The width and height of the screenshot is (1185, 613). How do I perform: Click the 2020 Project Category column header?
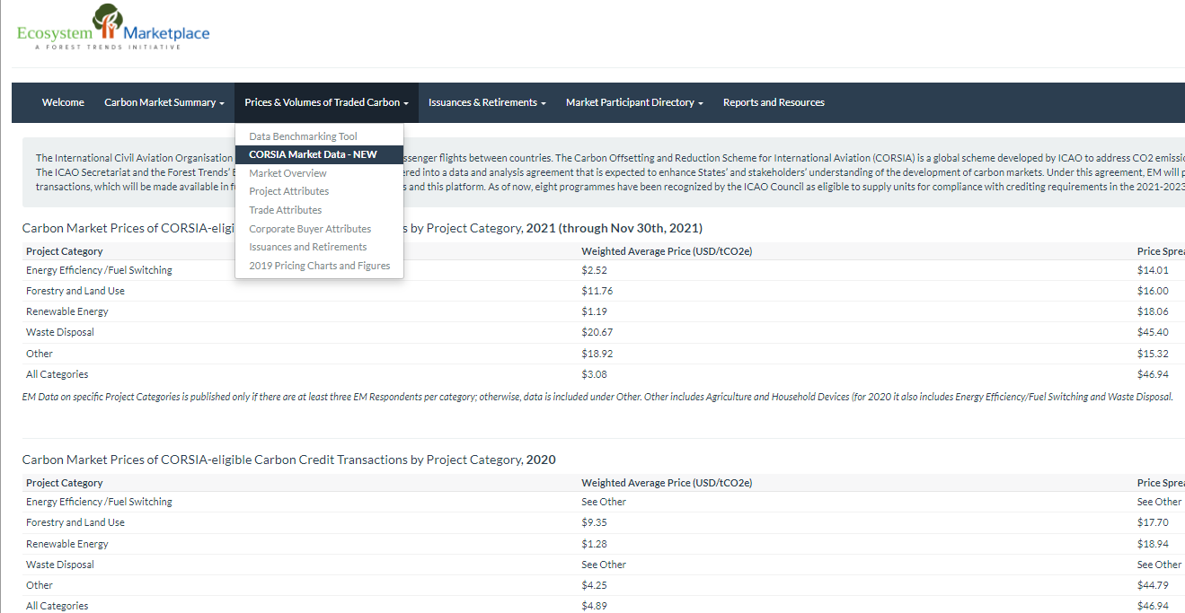coord(65,483)
